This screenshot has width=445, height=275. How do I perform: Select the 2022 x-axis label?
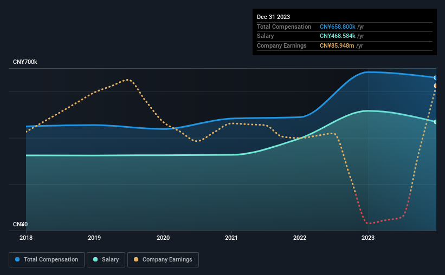tap(300, 238)
